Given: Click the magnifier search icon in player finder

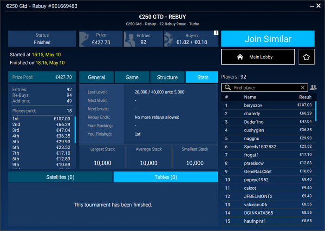Looking at the screenshot, I should [227, 87].
